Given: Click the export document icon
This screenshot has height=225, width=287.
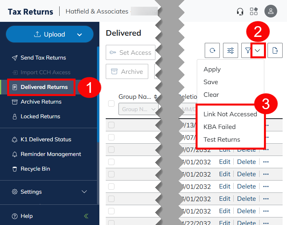Looking at the screenshot, I should [275, 50].
